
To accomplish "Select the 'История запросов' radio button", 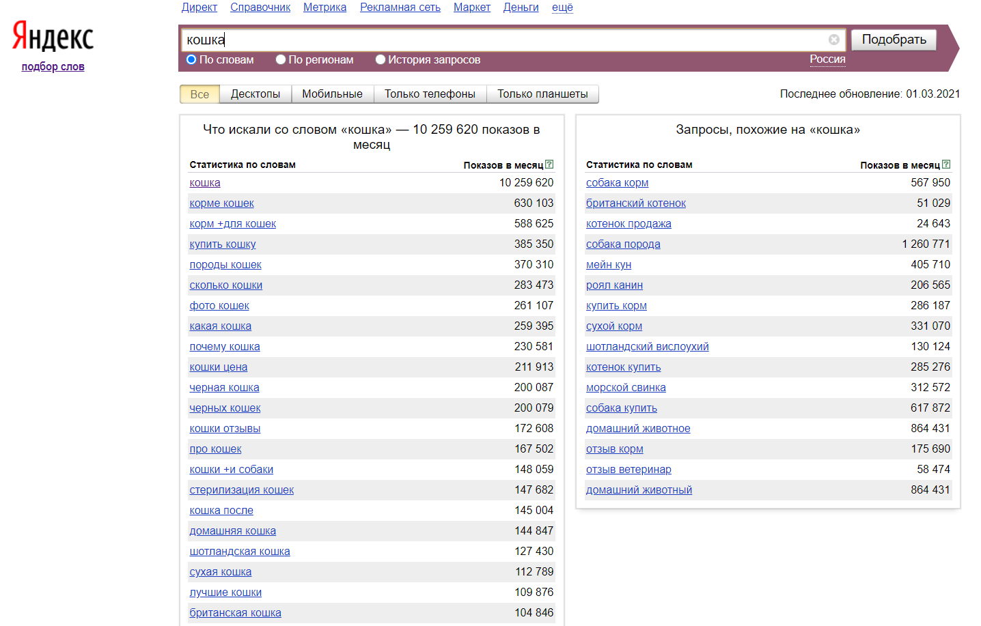I will click(x=381, y=59).
